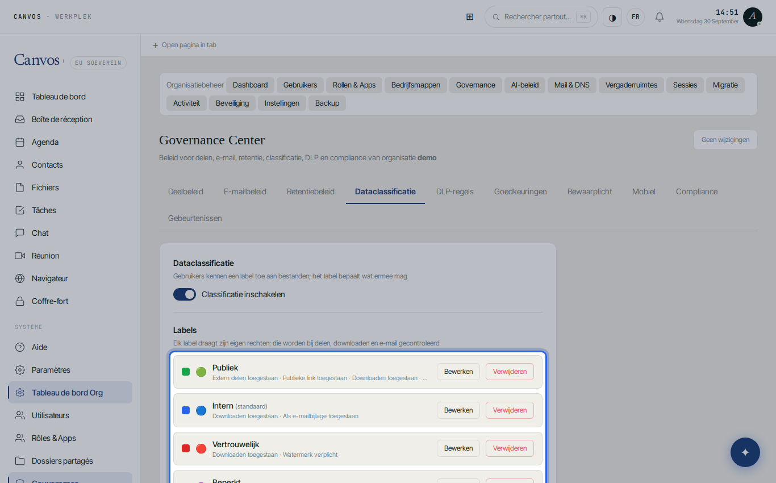Viewport: 776px width, 483px height.
Task: Go to the Gebeurtenissen tab
Action: point(195,218)
